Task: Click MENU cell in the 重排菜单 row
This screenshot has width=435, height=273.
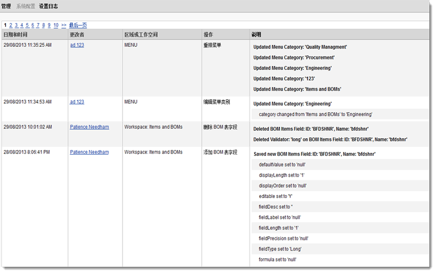Action: pyautogui.click(x=130, y=45)
